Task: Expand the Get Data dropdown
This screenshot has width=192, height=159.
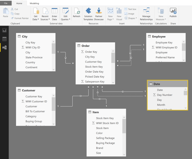Action: pyautogui.click(x=36, y=18)
